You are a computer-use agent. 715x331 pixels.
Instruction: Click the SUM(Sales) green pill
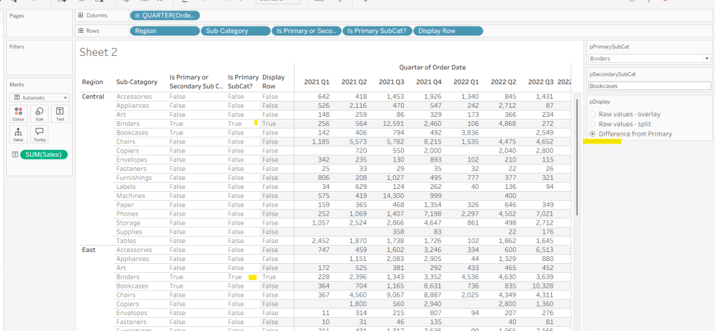pos(44,154)
